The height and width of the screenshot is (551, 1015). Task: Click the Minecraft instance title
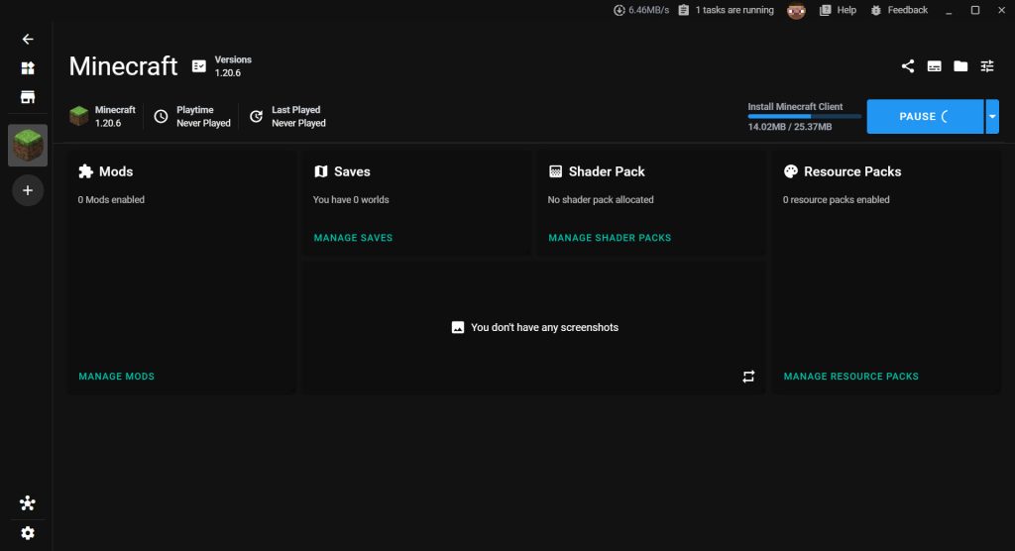(123, 66)
